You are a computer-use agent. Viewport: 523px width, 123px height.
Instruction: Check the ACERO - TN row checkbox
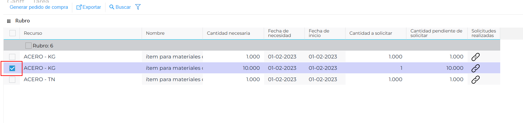pos(12,80)
